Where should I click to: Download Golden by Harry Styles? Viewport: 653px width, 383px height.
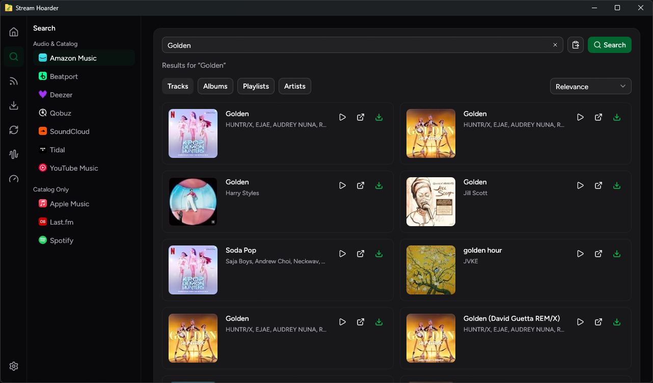pos(379,185)
